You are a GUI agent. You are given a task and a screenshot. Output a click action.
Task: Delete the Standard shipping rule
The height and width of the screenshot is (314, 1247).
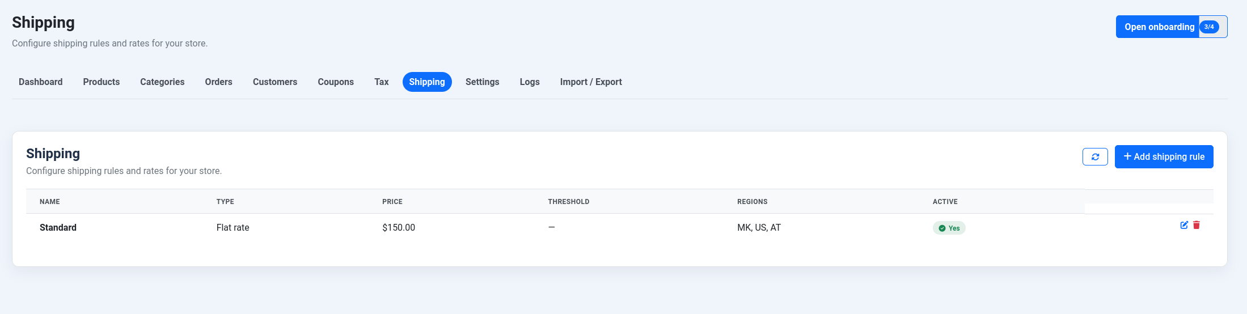(x=1197, y=225)
